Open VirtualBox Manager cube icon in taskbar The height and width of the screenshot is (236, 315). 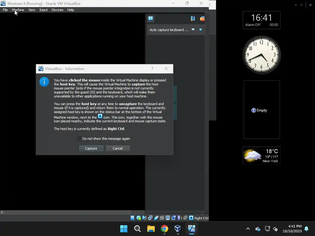click(x=178, y=228)
